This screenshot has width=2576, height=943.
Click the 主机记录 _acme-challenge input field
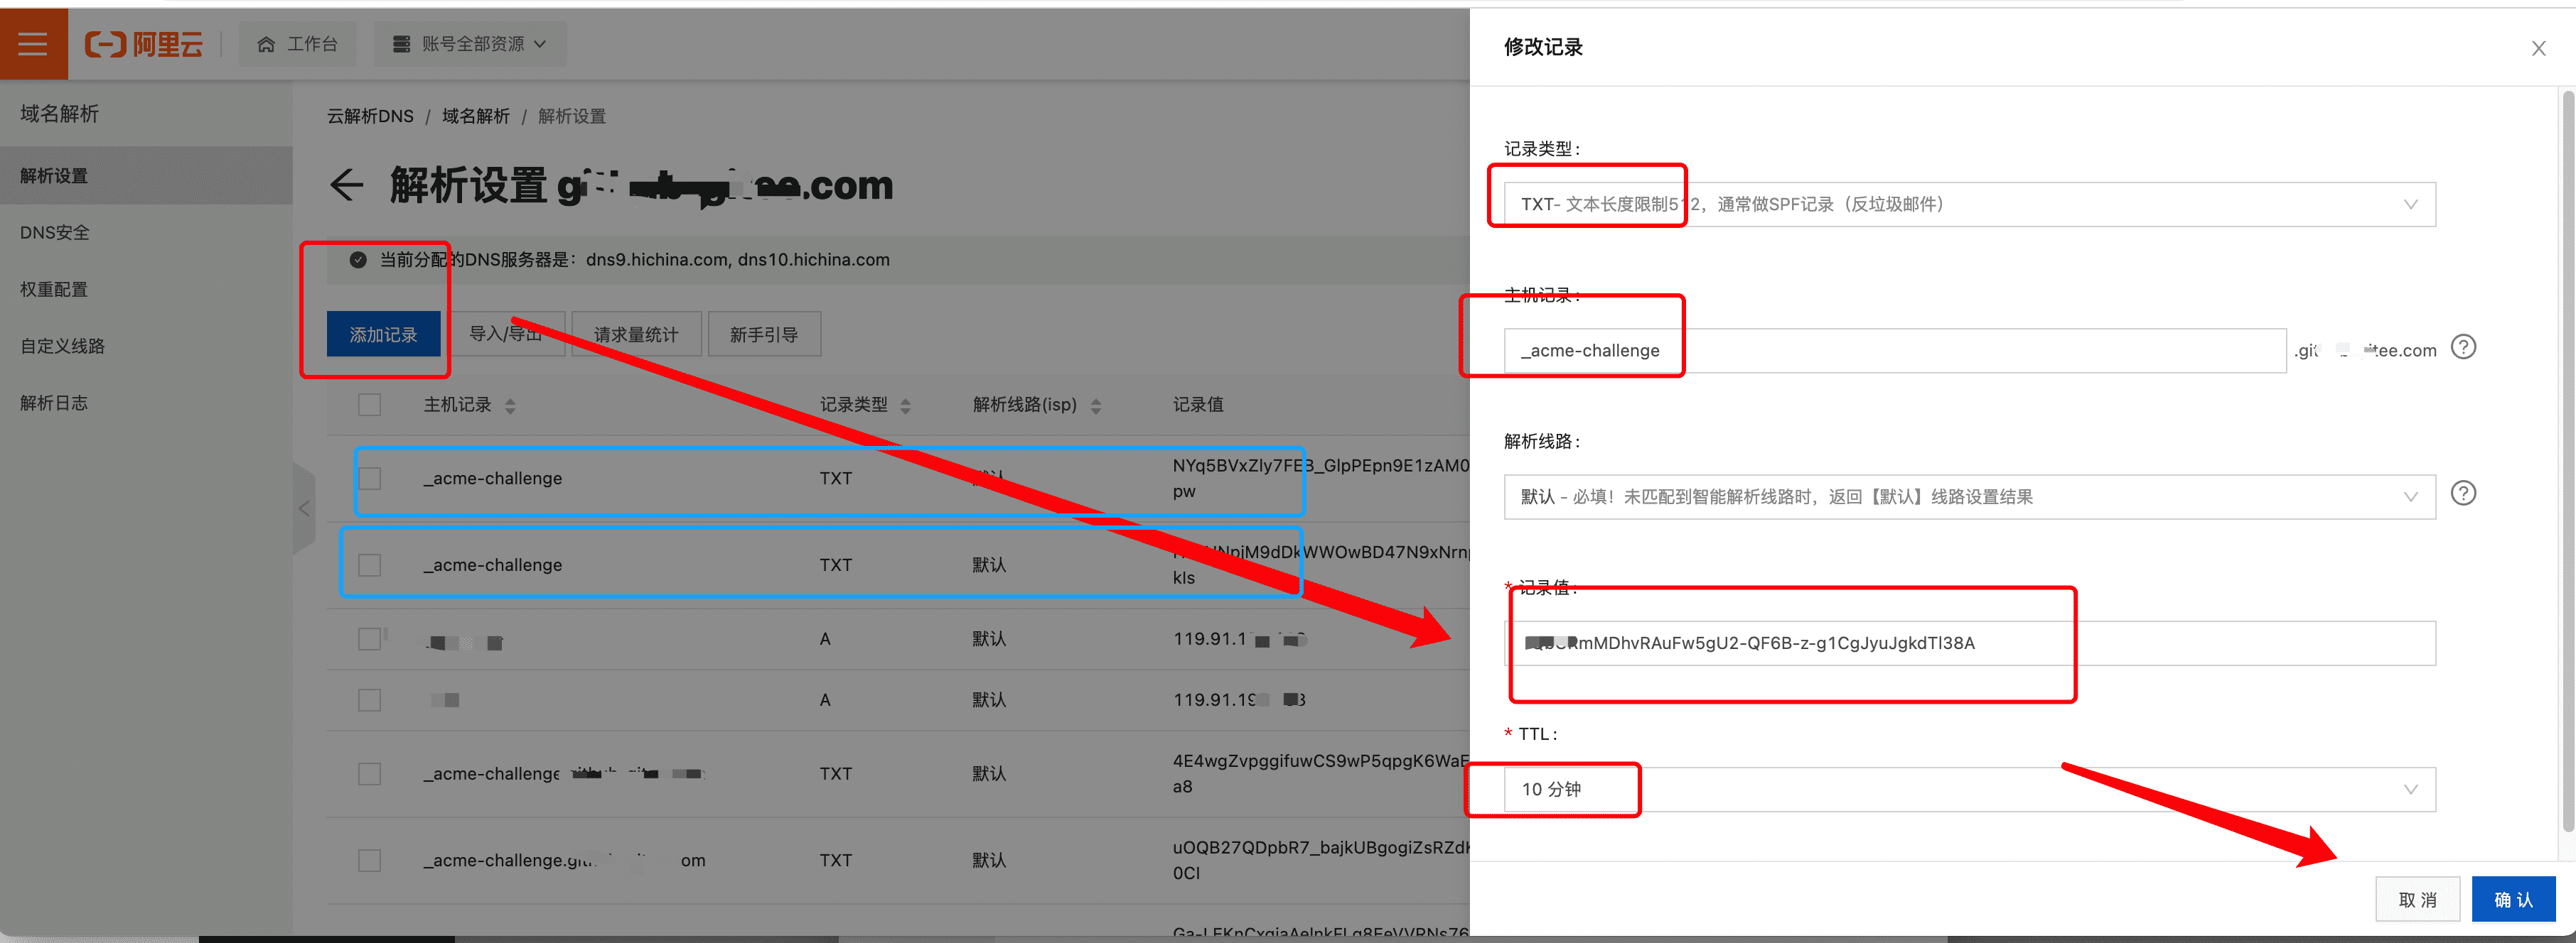point(1895,351)
